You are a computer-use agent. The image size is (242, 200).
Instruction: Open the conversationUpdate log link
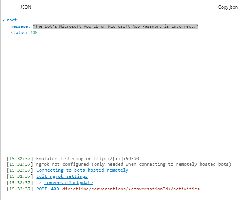pos(68,183)
